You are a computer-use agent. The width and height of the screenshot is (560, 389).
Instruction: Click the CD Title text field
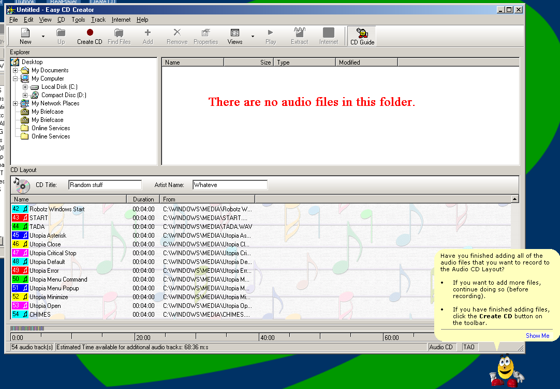coord(105,184)
